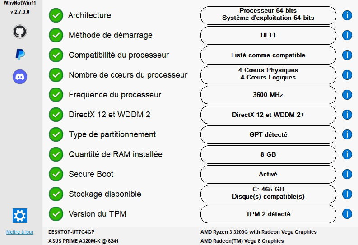Open info for DirectX 12 et WDDM 2
358x245 pixels.
click(x=347, y=115)
